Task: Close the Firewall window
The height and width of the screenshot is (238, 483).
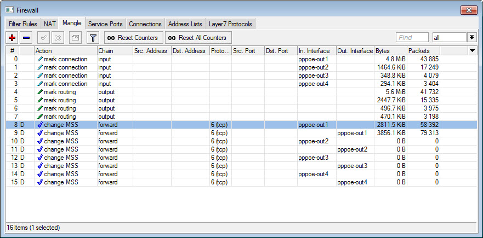Action: click(x=469, y=10)
